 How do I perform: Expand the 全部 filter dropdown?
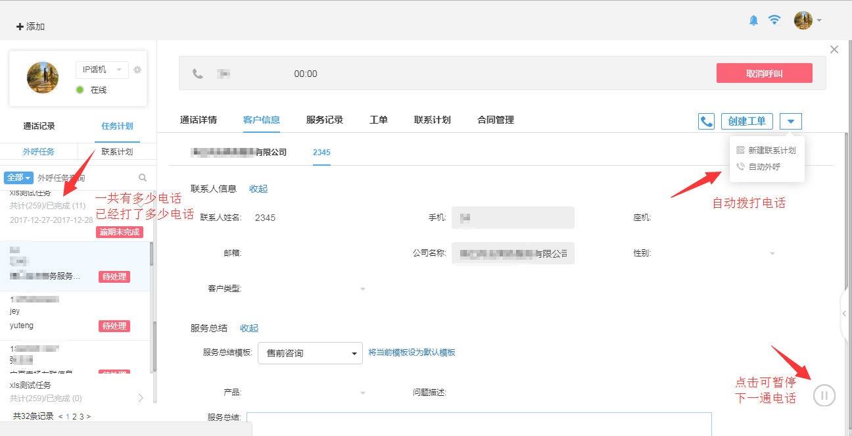tap(18, 178)
